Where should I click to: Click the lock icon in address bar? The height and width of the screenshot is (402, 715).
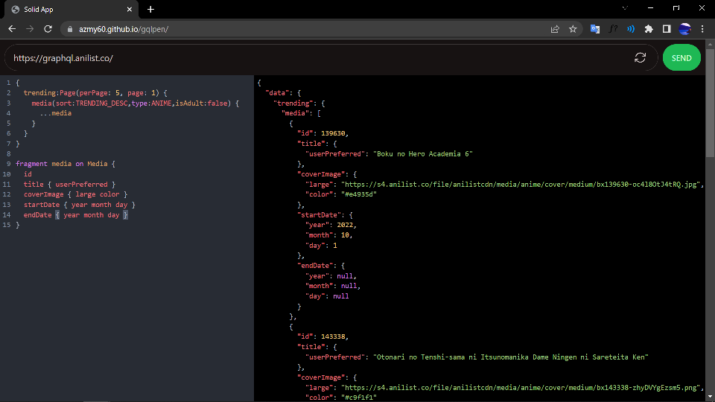pos(70,29)
